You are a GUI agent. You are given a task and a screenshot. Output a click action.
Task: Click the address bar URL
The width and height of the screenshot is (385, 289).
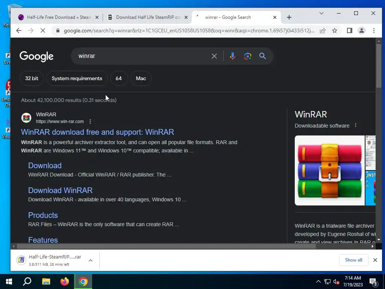tap(189, 31)
